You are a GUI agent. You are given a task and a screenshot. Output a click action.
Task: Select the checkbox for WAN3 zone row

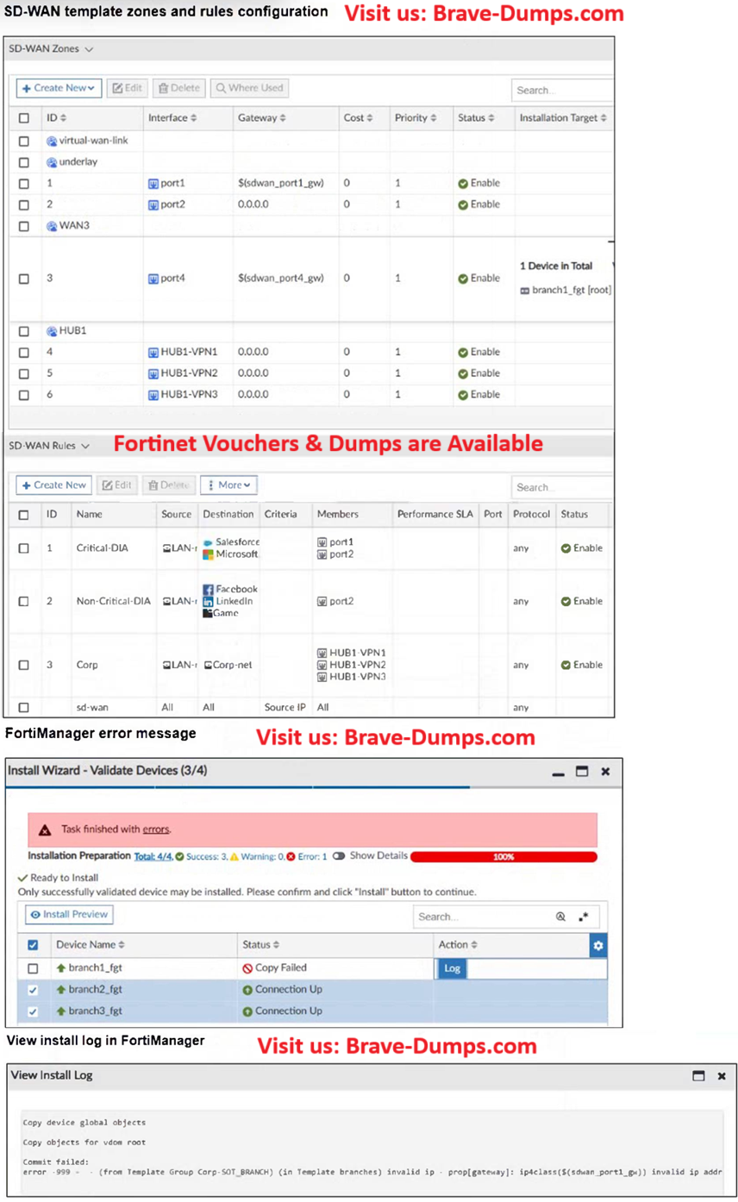[24, 226]
